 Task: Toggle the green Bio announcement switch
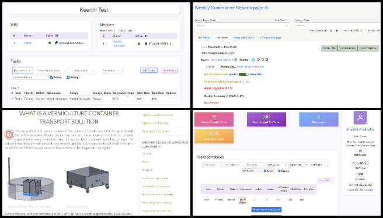coord(243,74)
